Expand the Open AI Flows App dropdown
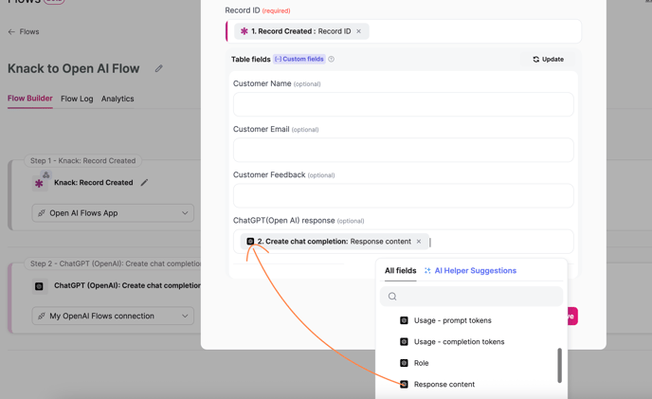 (x=113, y=213)
